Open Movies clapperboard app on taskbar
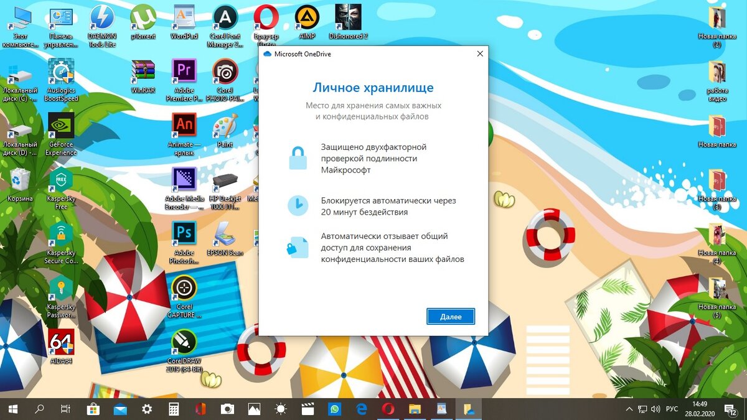The image size is (747, 420). click(308, 409)
